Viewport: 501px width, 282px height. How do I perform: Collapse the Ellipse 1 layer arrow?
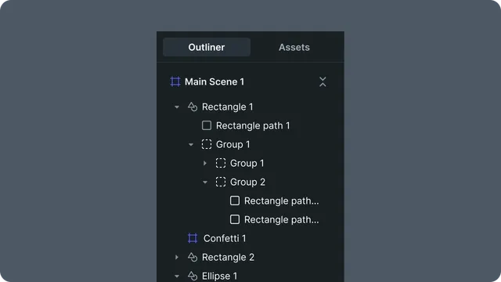(177, 277)
